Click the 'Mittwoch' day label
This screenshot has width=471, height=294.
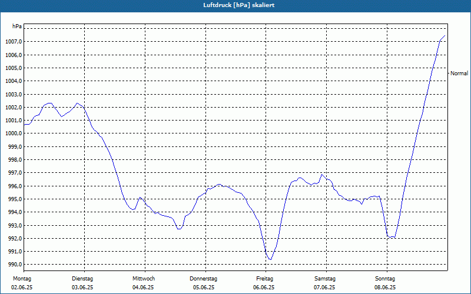(x=144, y=279)
